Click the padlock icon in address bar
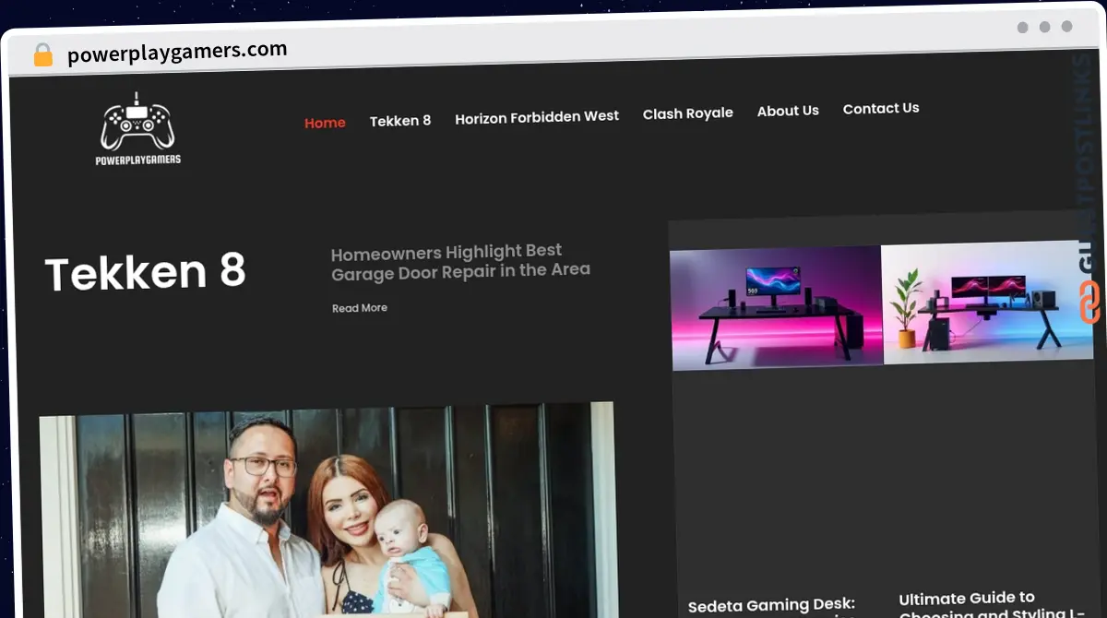The image size is (1107, 618). (42, 54)
